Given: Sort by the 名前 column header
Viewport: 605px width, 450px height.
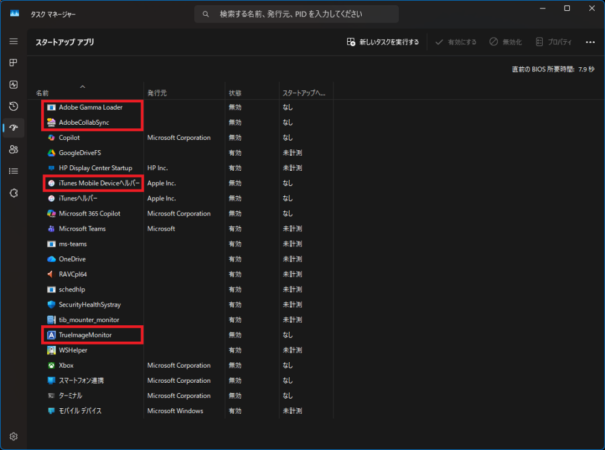Looking at the screenshot, I should (42, 93).
